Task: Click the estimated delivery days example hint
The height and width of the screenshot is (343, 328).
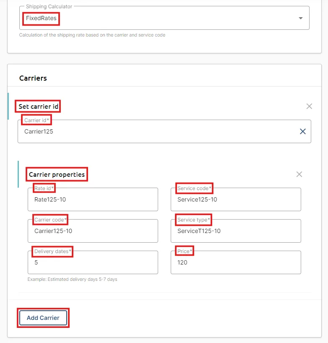Action: [72, 279]
